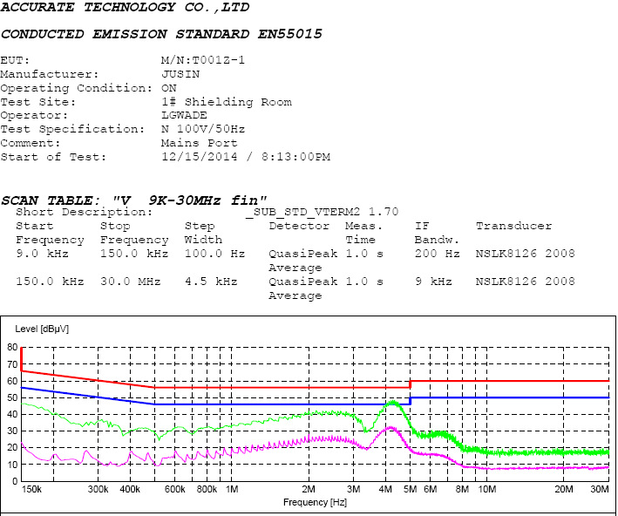Click the model number M/N:T001Z-1
The width and height of the screenshot is (618, 516).
[203, 61]
